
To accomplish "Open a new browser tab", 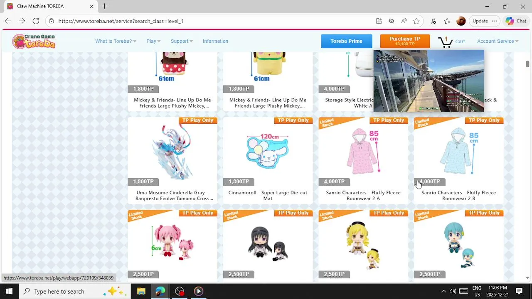I will coord(105,6).
